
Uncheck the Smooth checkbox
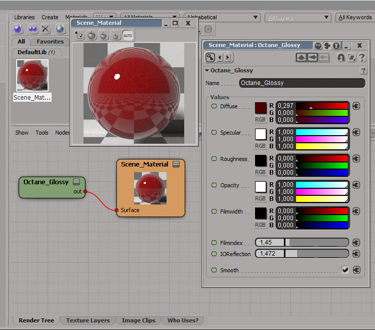(x=345, y=270)
